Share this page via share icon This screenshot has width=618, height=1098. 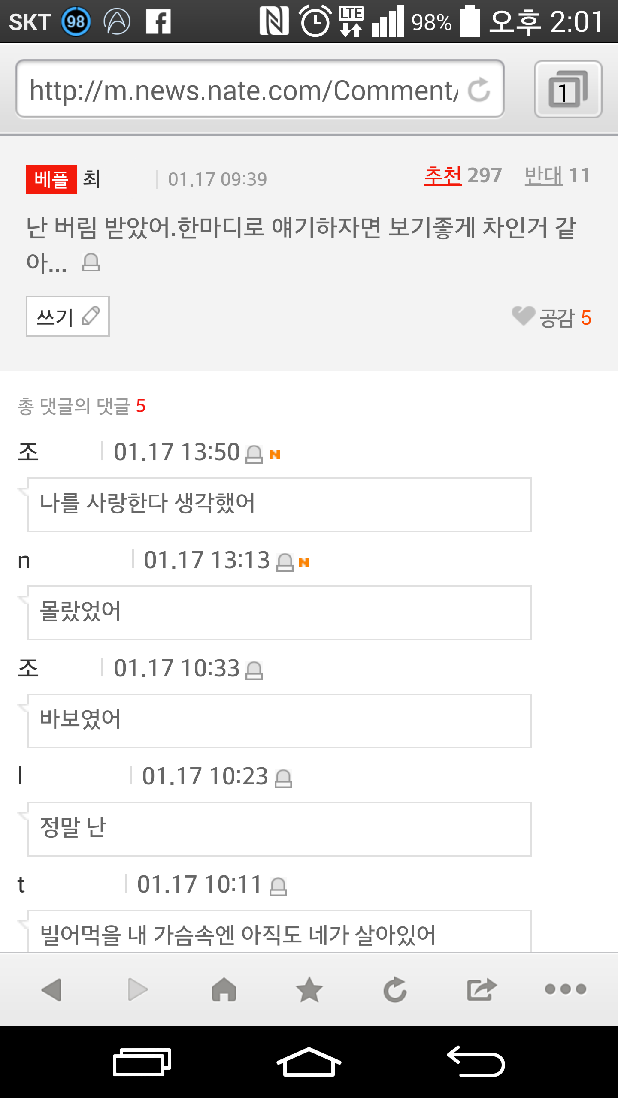coord(481,989)
